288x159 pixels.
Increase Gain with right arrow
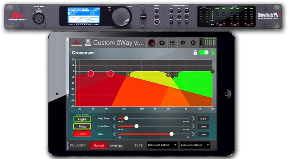(193, 134)
